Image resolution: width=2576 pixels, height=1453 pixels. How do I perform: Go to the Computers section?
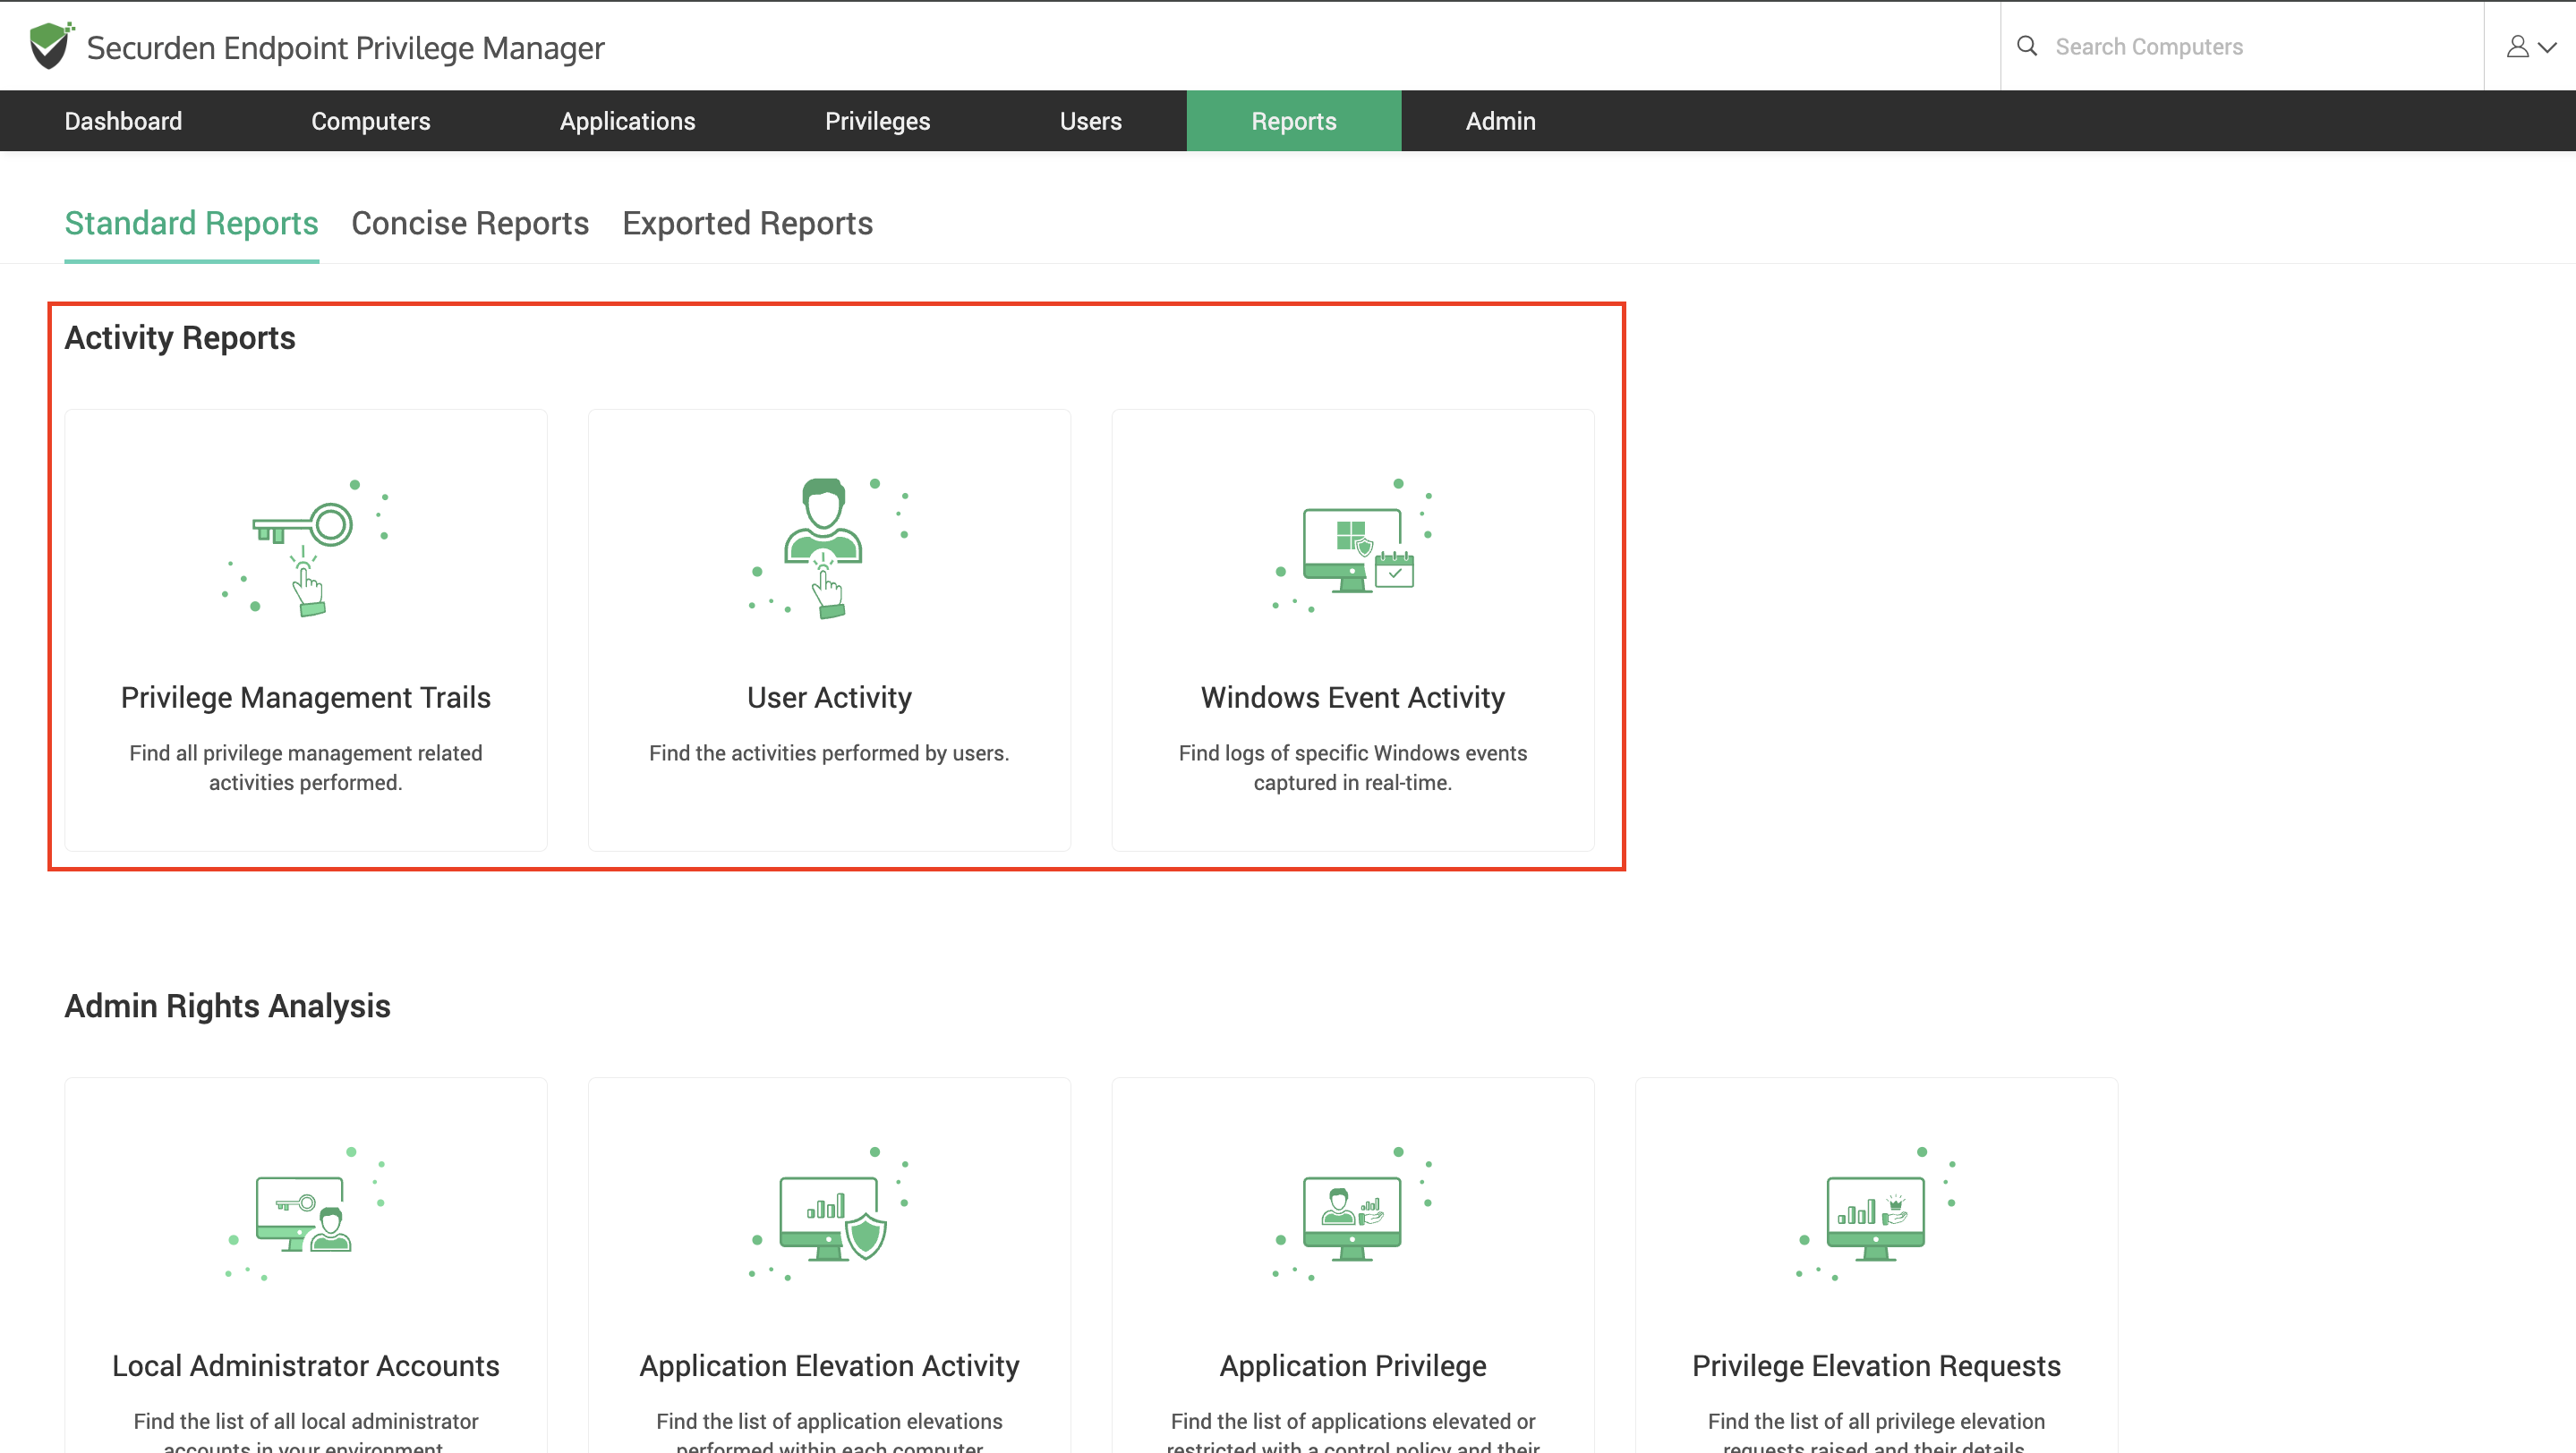pos(371,121)
